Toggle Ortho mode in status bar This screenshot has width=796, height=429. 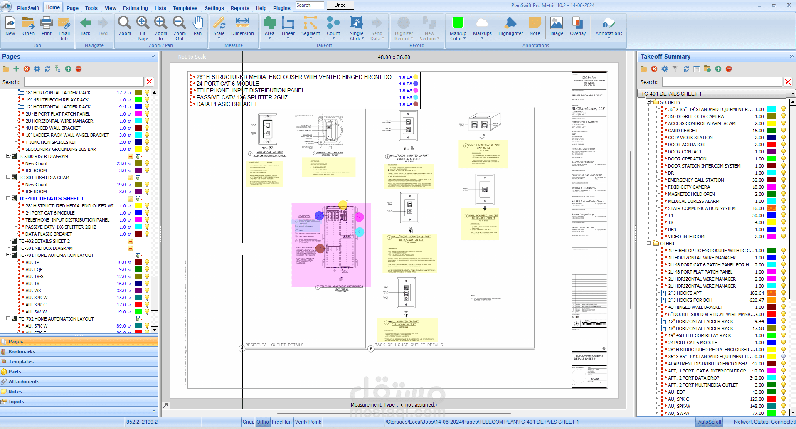262,422
